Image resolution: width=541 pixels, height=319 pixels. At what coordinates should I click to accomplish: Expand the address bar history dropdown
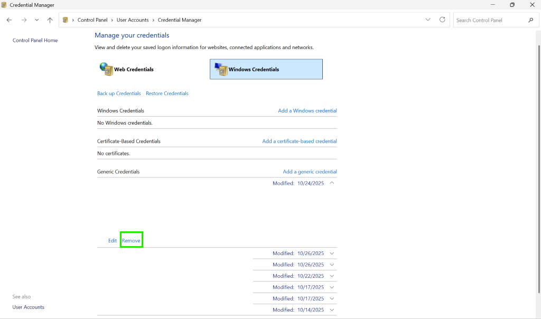click(x=428, y=20)
